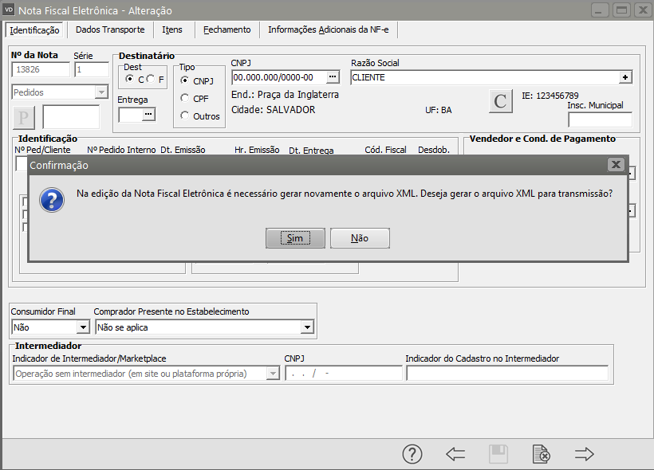The height and width of the screenshot is (470, 654).
Task: Decline XML generation with Não
Action: (360, 238)
